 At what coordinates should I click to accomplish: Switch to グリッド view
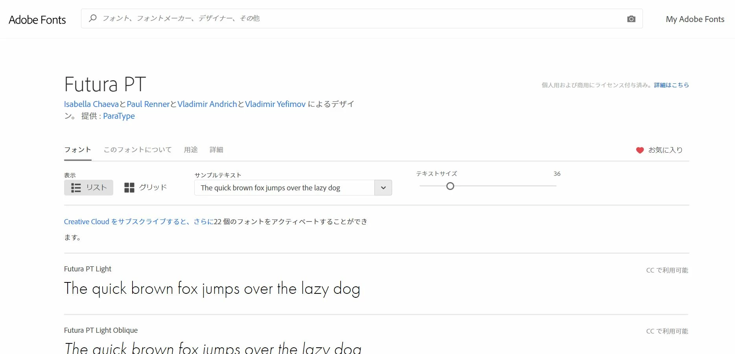tap(146, 188)
